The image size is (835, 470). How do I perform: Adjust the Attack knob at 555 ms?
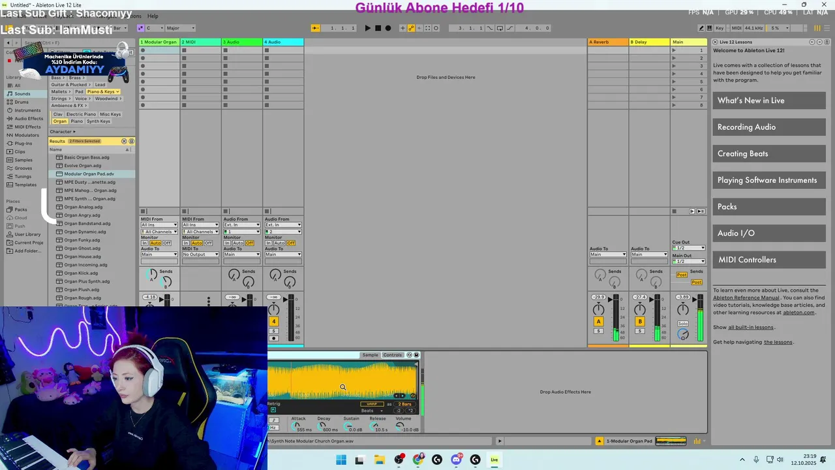pyautogui.click(x=297, y=426)
